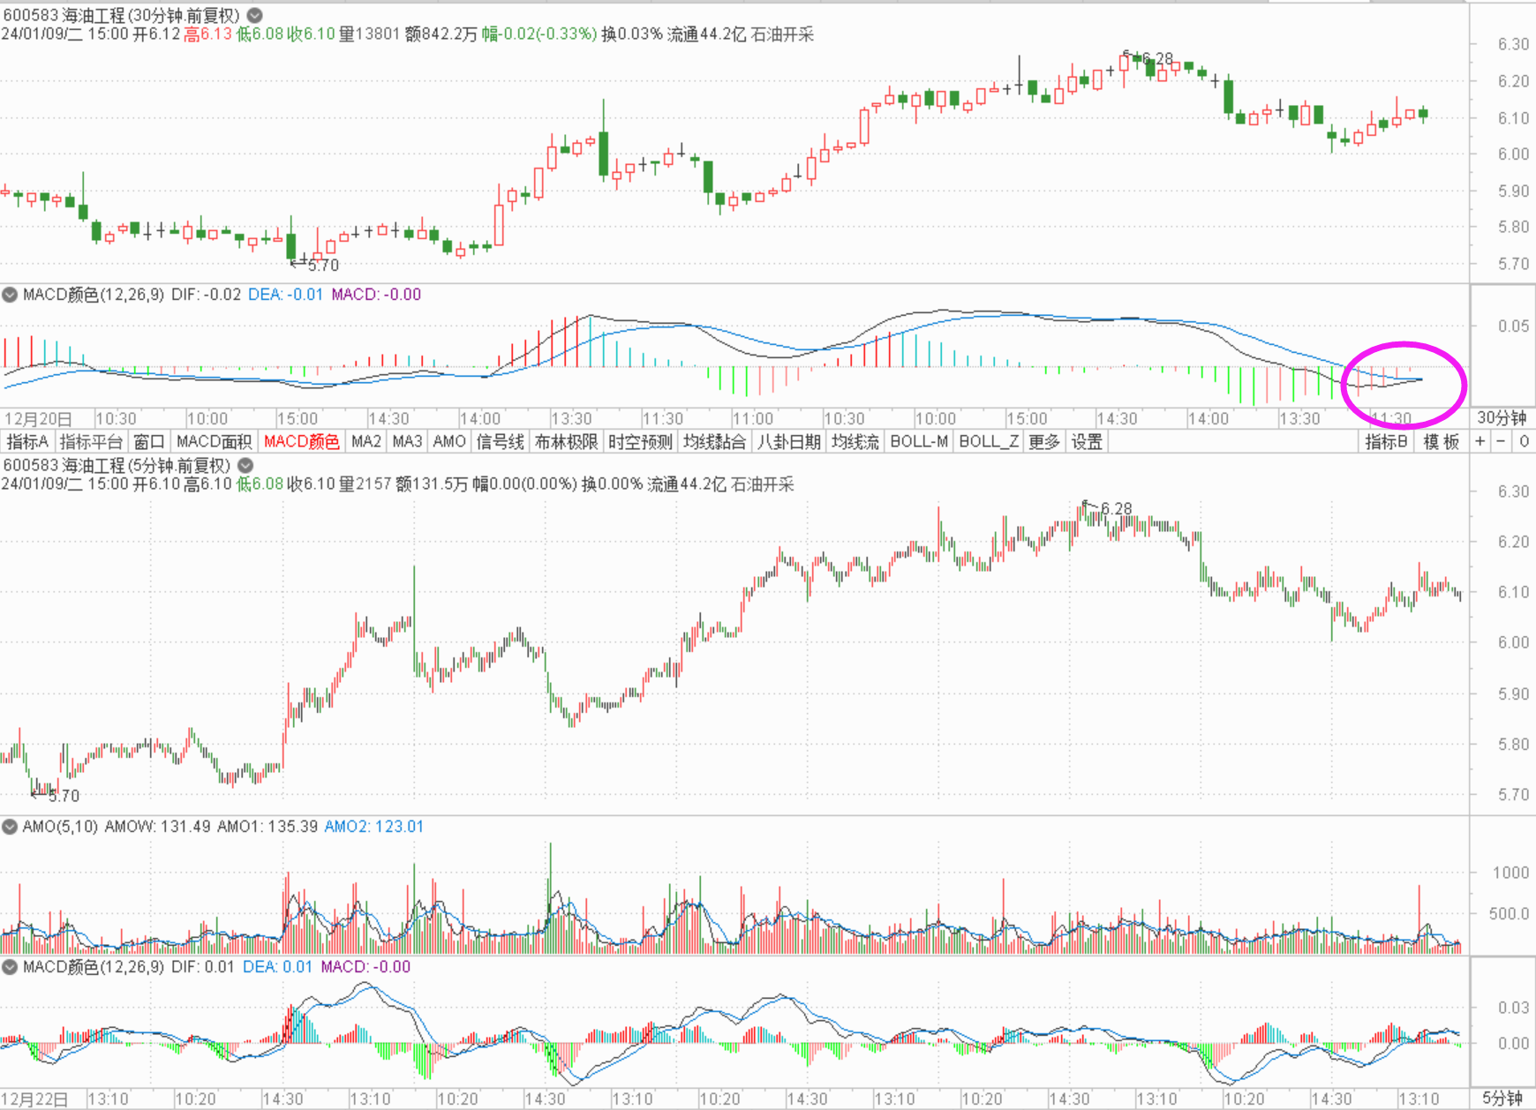Open the 布林极限 indicator tab

tap(566, 442)
